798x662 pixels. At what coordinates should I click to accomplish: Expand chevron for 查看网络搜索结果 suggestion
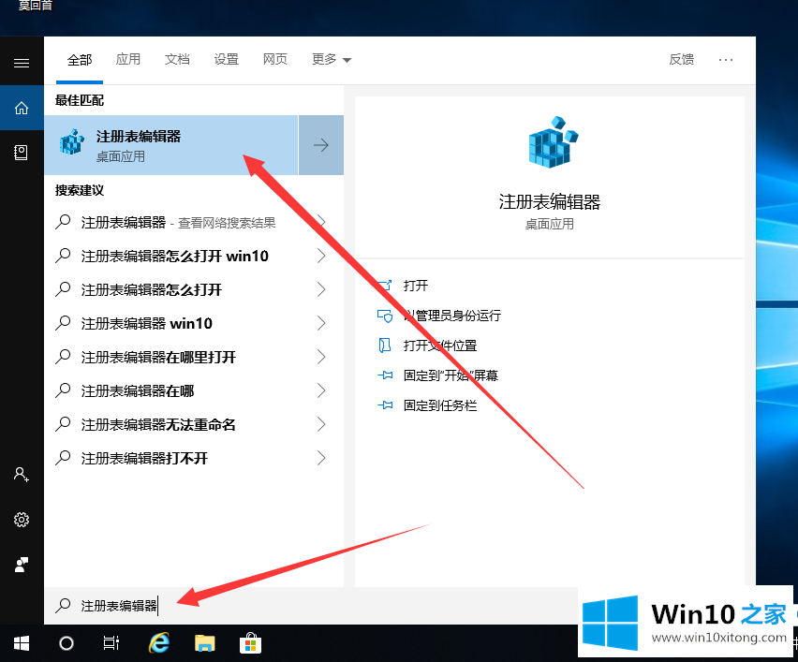[321, 222]
